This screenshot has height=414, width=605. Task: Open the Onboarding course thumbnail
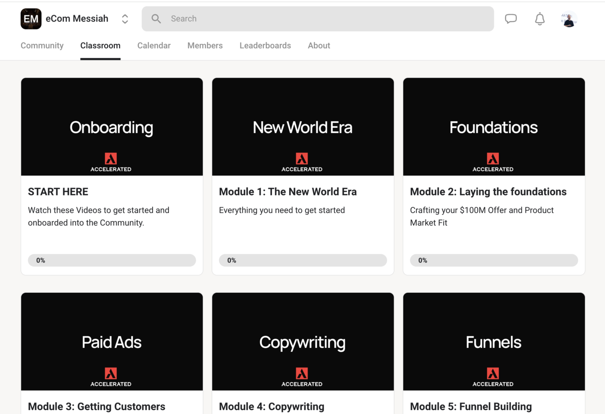click(112, 127)
